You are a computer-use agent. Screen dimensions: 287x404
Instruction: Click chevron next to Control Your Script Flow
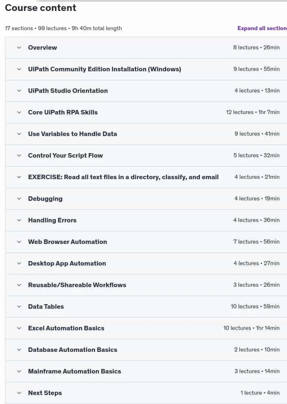pos(19,155)
